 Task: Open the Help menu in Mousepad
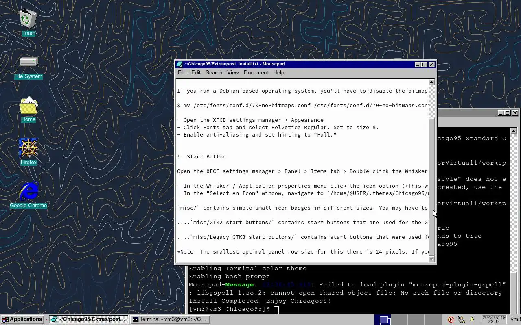pos(278,72)
